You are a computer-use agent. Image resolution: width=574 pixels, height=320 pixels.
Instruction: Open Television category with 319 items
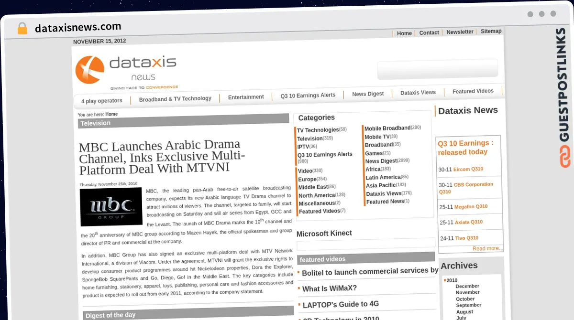tap(310, 139)
